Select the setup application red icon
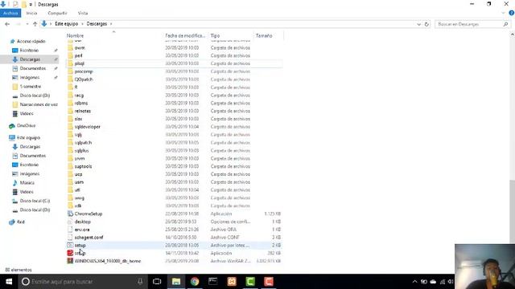Screen dimensions: 515x289 tap(70, 253)
